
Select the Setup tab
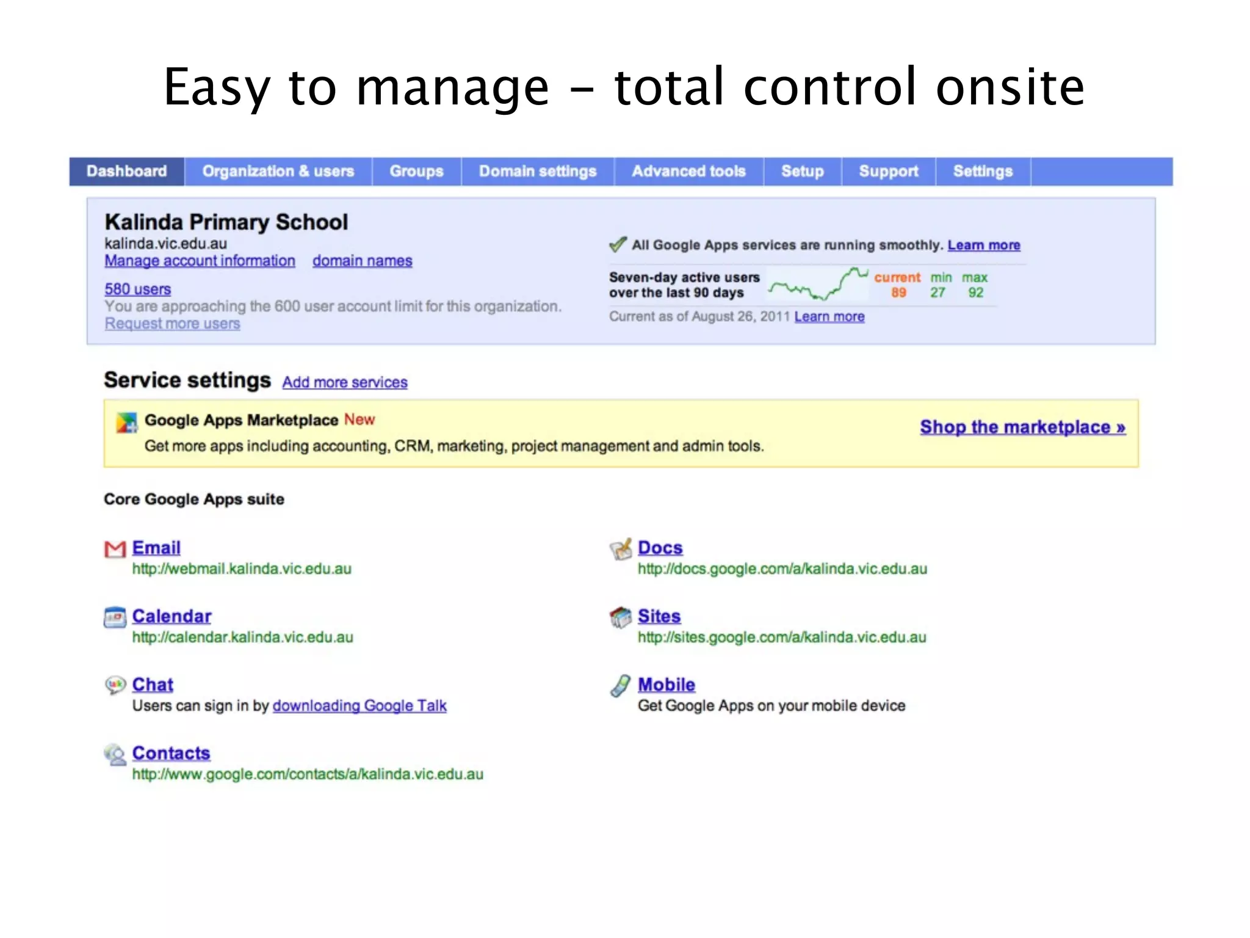(x=803, y=171)
